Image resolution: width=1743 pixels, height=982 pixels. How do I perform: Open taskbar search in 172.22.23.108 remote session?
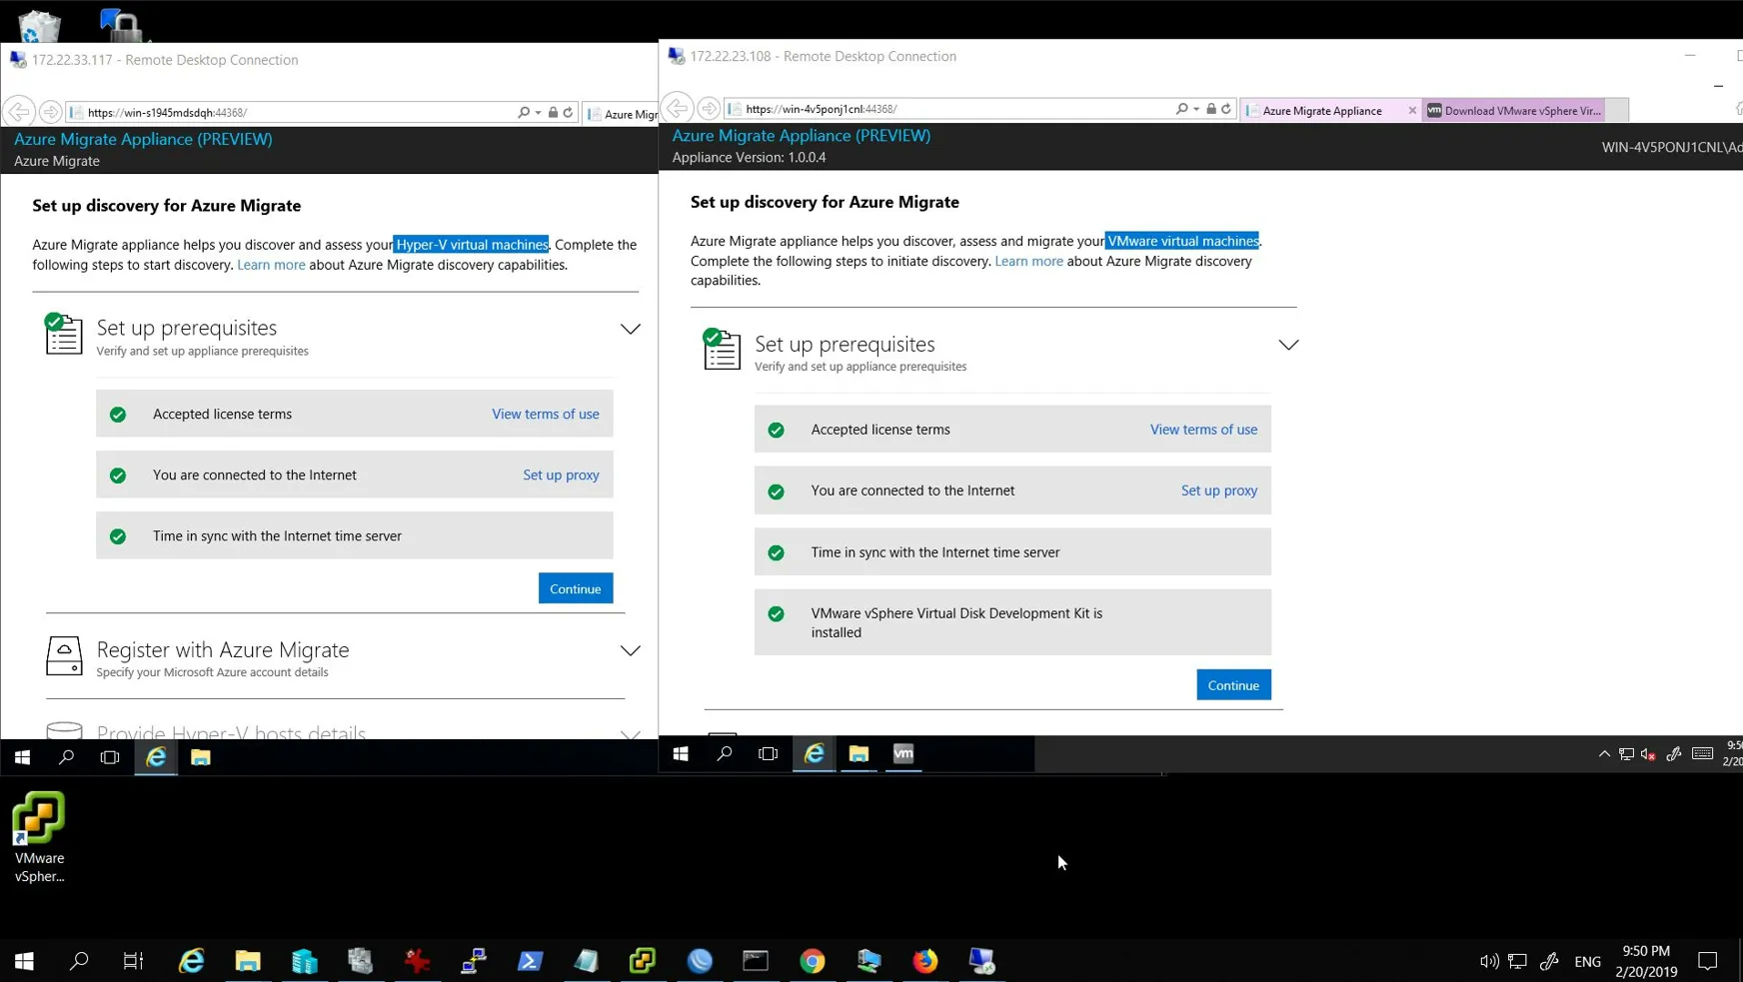point(725,753)
